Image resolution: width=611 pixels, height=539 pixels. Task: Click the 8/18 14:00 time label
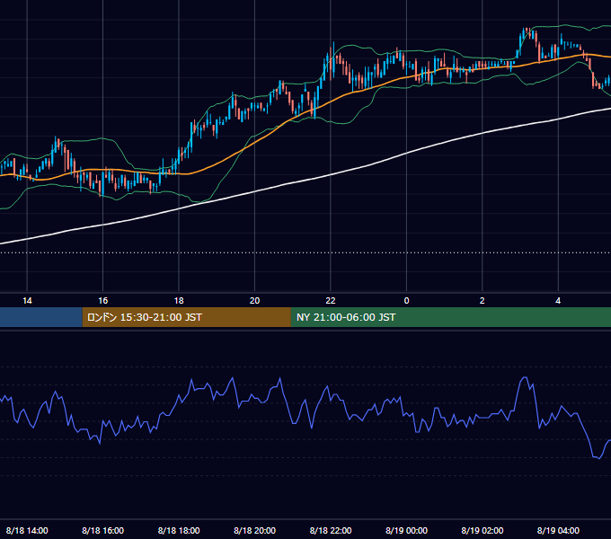click(x=27, y=530)
